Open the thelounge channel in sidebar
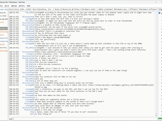The width and height of the screenshot is (162, 121). pyautogui.click(x=4, y=50)
